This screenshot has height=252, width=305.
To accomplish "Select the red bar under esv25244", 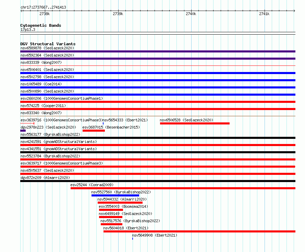I will click(183, 188).
